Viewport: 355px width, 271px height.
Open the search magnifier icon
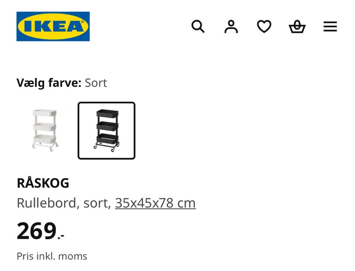click(198, 27)
